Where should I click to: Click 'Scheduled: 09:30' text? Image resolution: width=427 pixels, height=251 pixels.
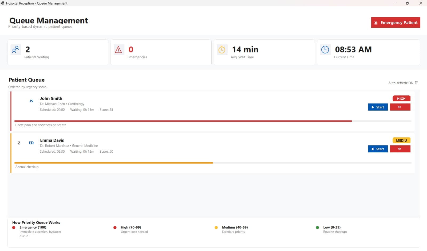pyautogui.click(x=52, y=152)
